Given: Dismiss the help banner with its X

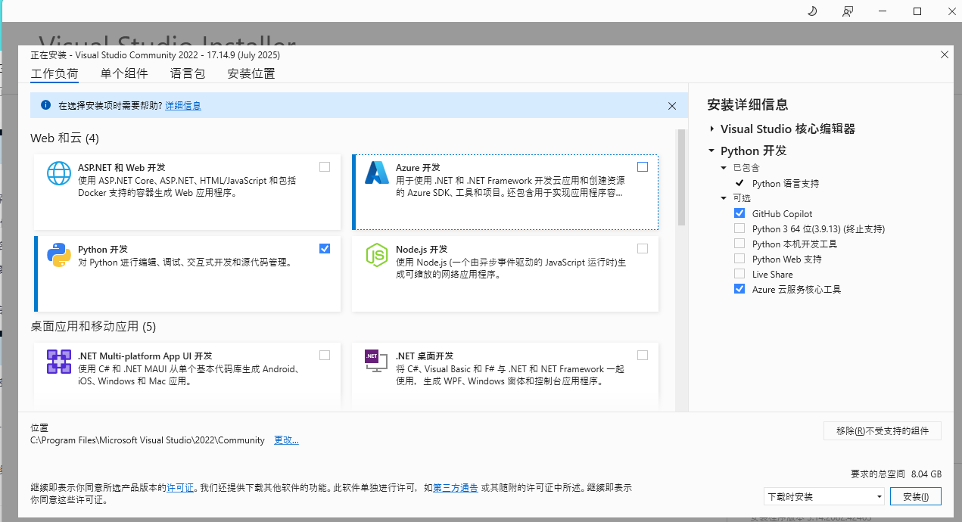Looking at the screenshot, I should click(x=671, y=106).
